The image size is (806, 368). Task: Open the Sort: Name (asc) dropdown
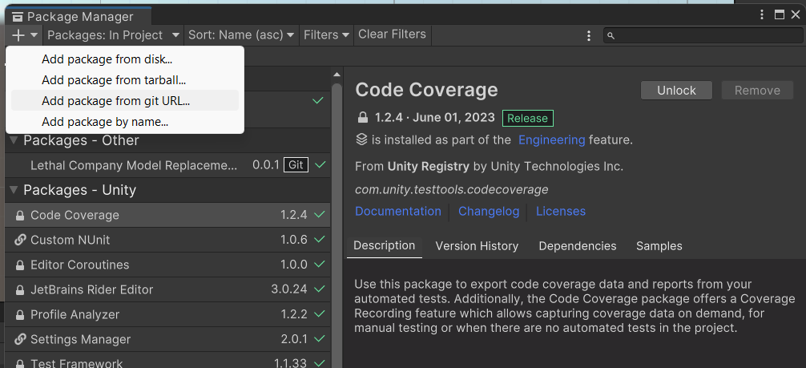pos(241,35)
